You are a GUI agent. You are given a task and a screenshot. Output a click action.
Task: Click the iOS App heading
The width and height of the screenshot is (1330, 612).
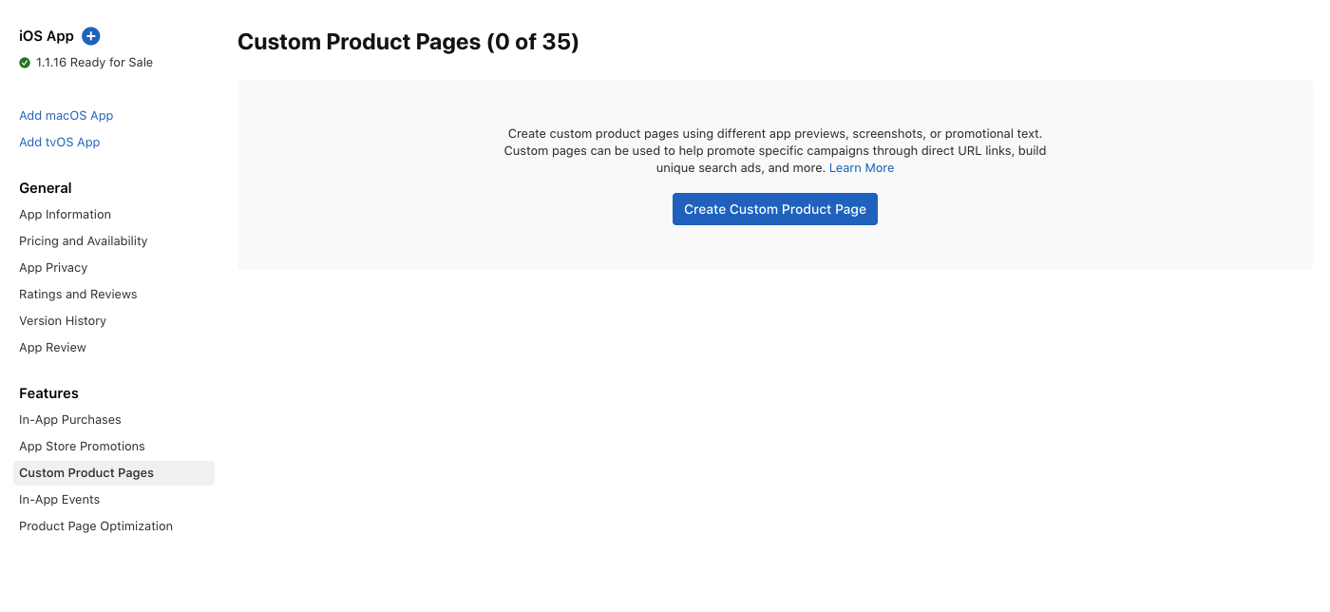coord(46,36)
